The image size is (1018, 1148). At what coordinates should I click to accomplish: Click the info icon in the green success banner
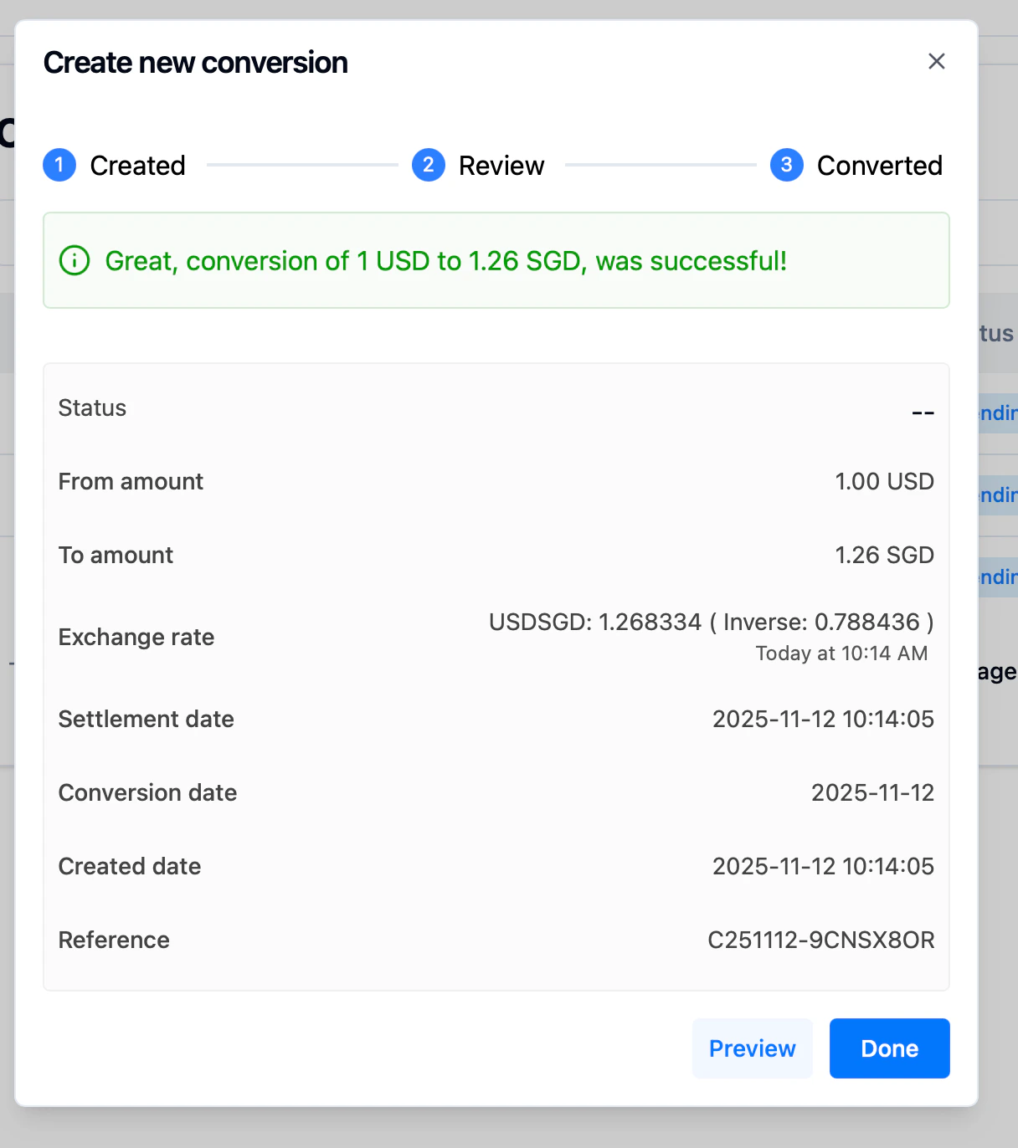coord(74,260)
